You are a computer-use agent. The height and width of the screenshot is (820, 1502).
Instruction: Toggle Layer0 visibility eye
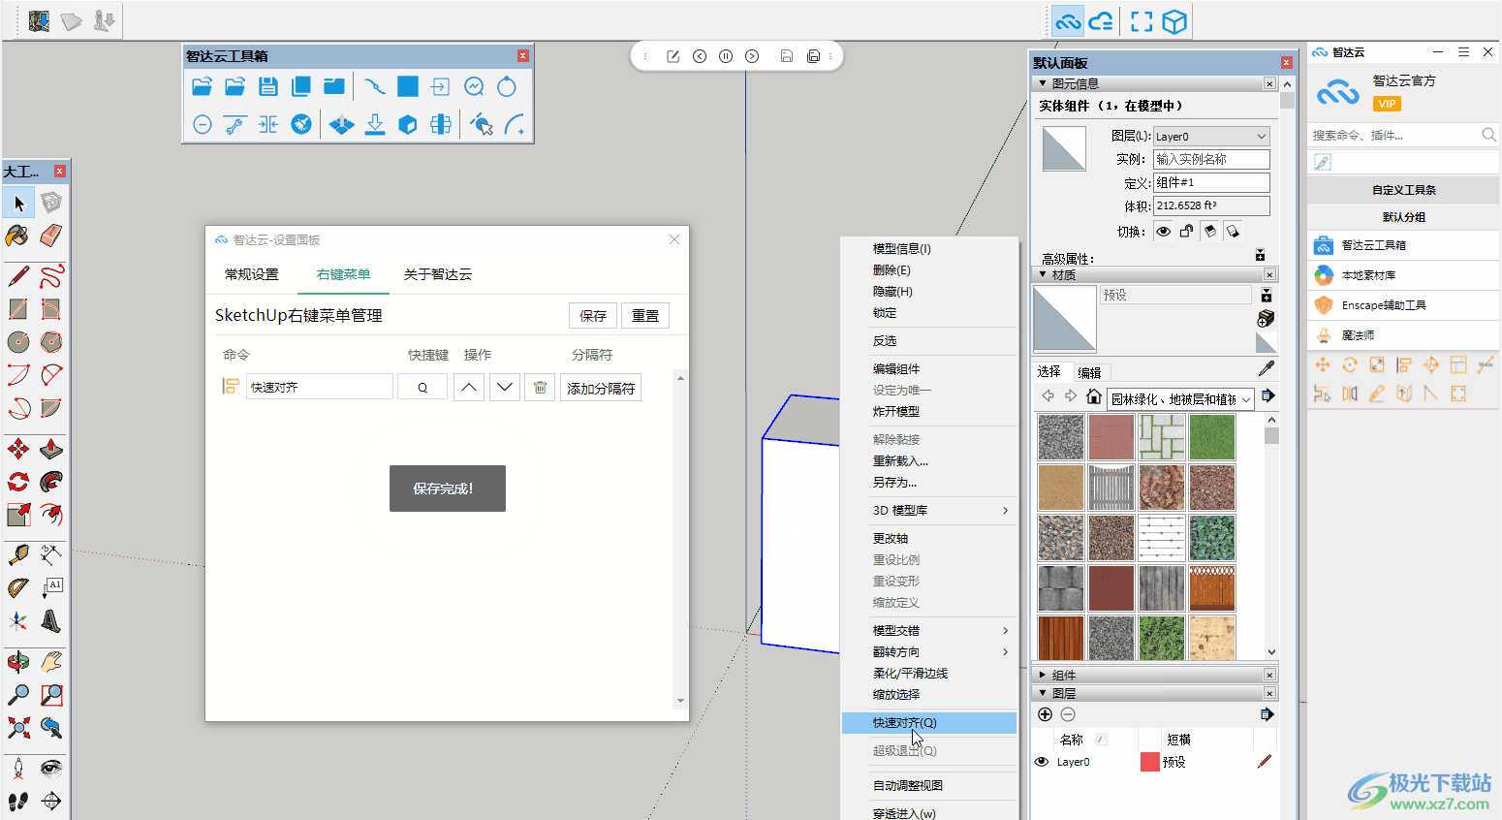(1042, 762)
